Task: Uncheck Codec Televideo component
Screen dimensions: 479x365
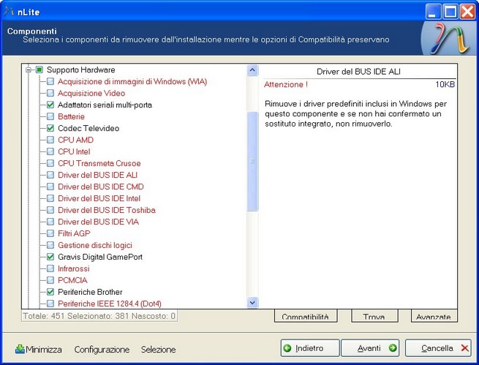Action: [x=50, y=128]
